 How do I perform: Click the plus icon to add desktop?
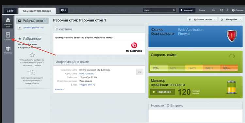point(20,28)
